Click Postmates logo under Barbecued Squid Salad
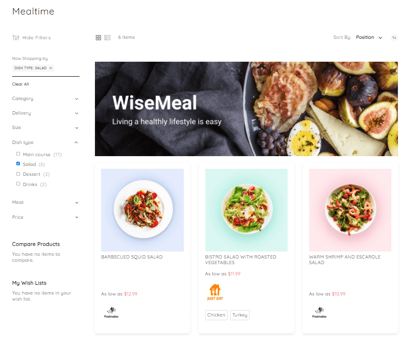412x345 pixels. click(111, 312)
